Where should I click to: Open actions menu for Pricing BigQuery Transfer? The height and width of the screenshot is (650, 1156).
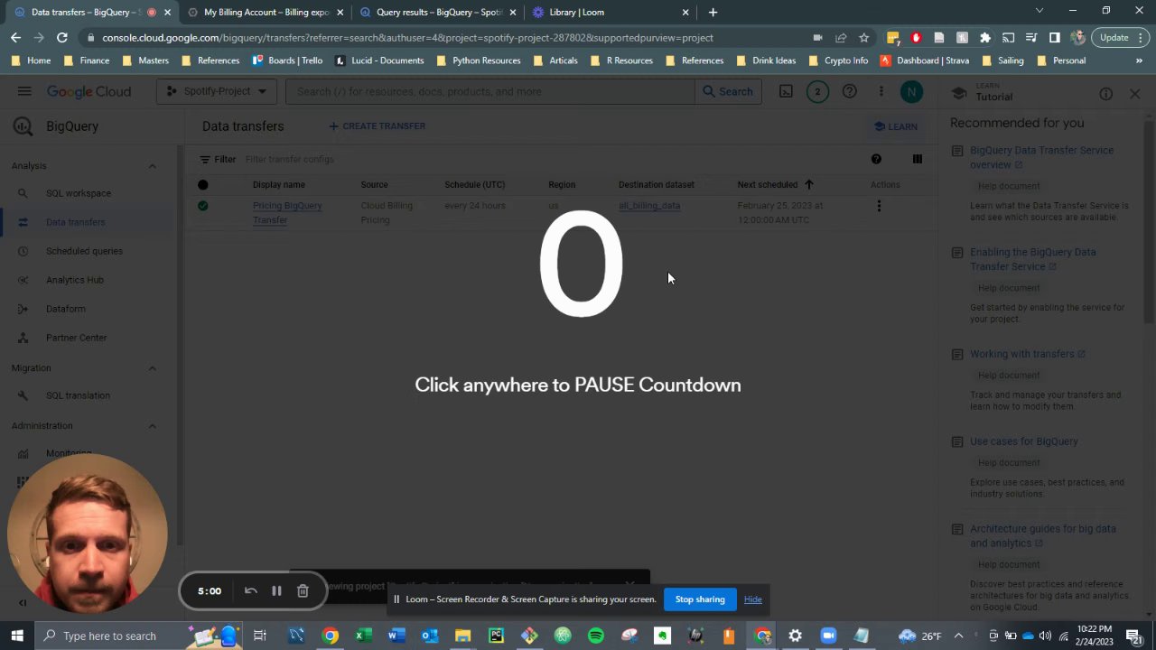coord(879,206)
